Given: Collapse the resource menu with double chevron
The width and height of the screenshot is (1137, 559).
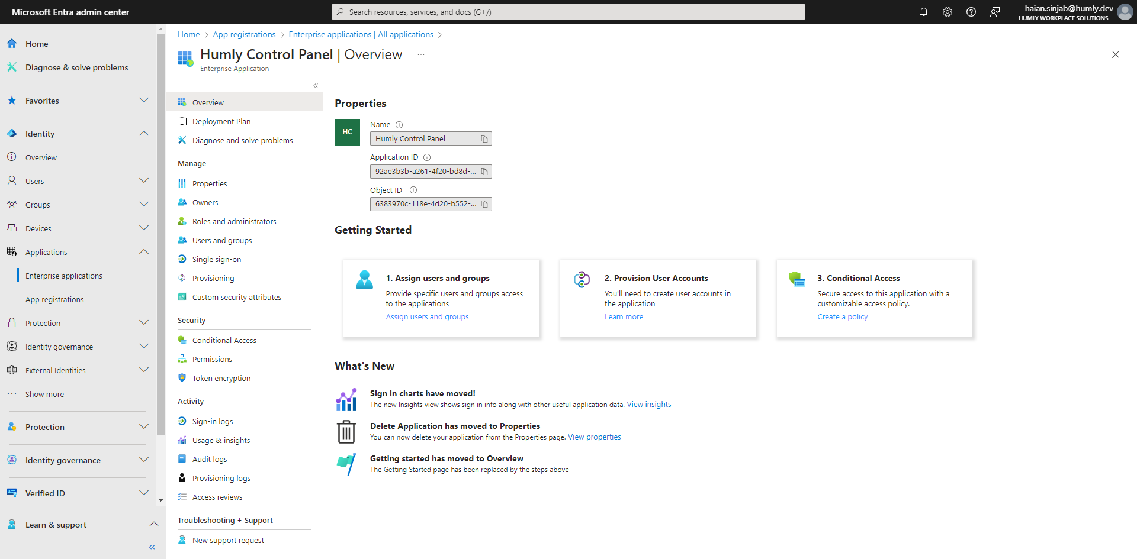Looking at the screenshot, I should (316, 86).
